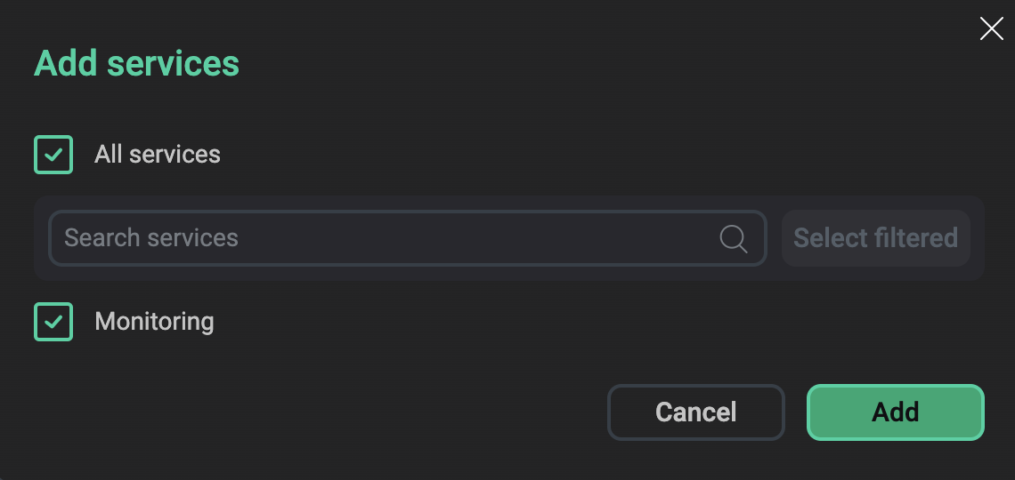Confirm with the green Add button
Screen dimensions: 1015x480
(x=895, y=412)
